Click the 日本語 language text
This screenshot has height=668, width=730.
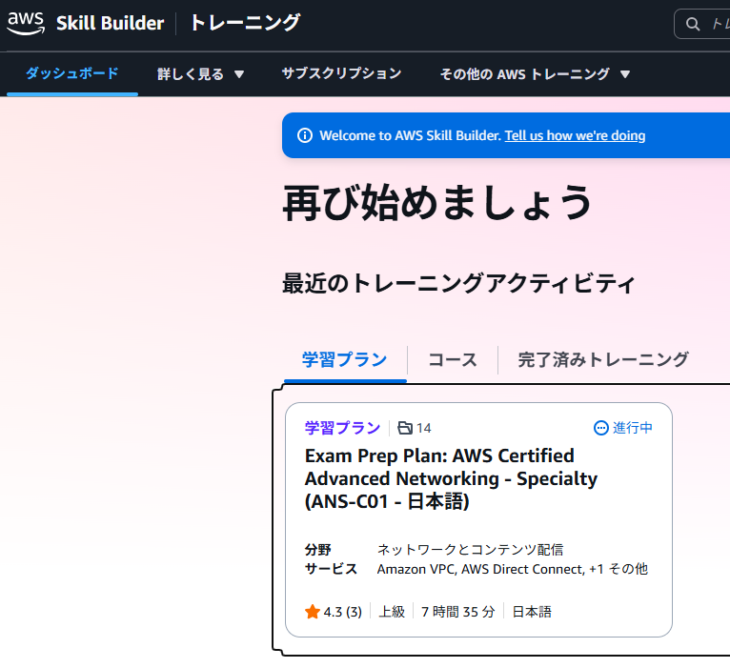coord(532,612)
